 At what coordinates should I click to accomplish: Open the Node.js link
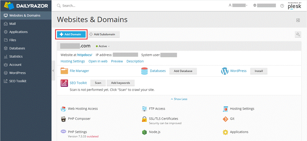(155, 132)
